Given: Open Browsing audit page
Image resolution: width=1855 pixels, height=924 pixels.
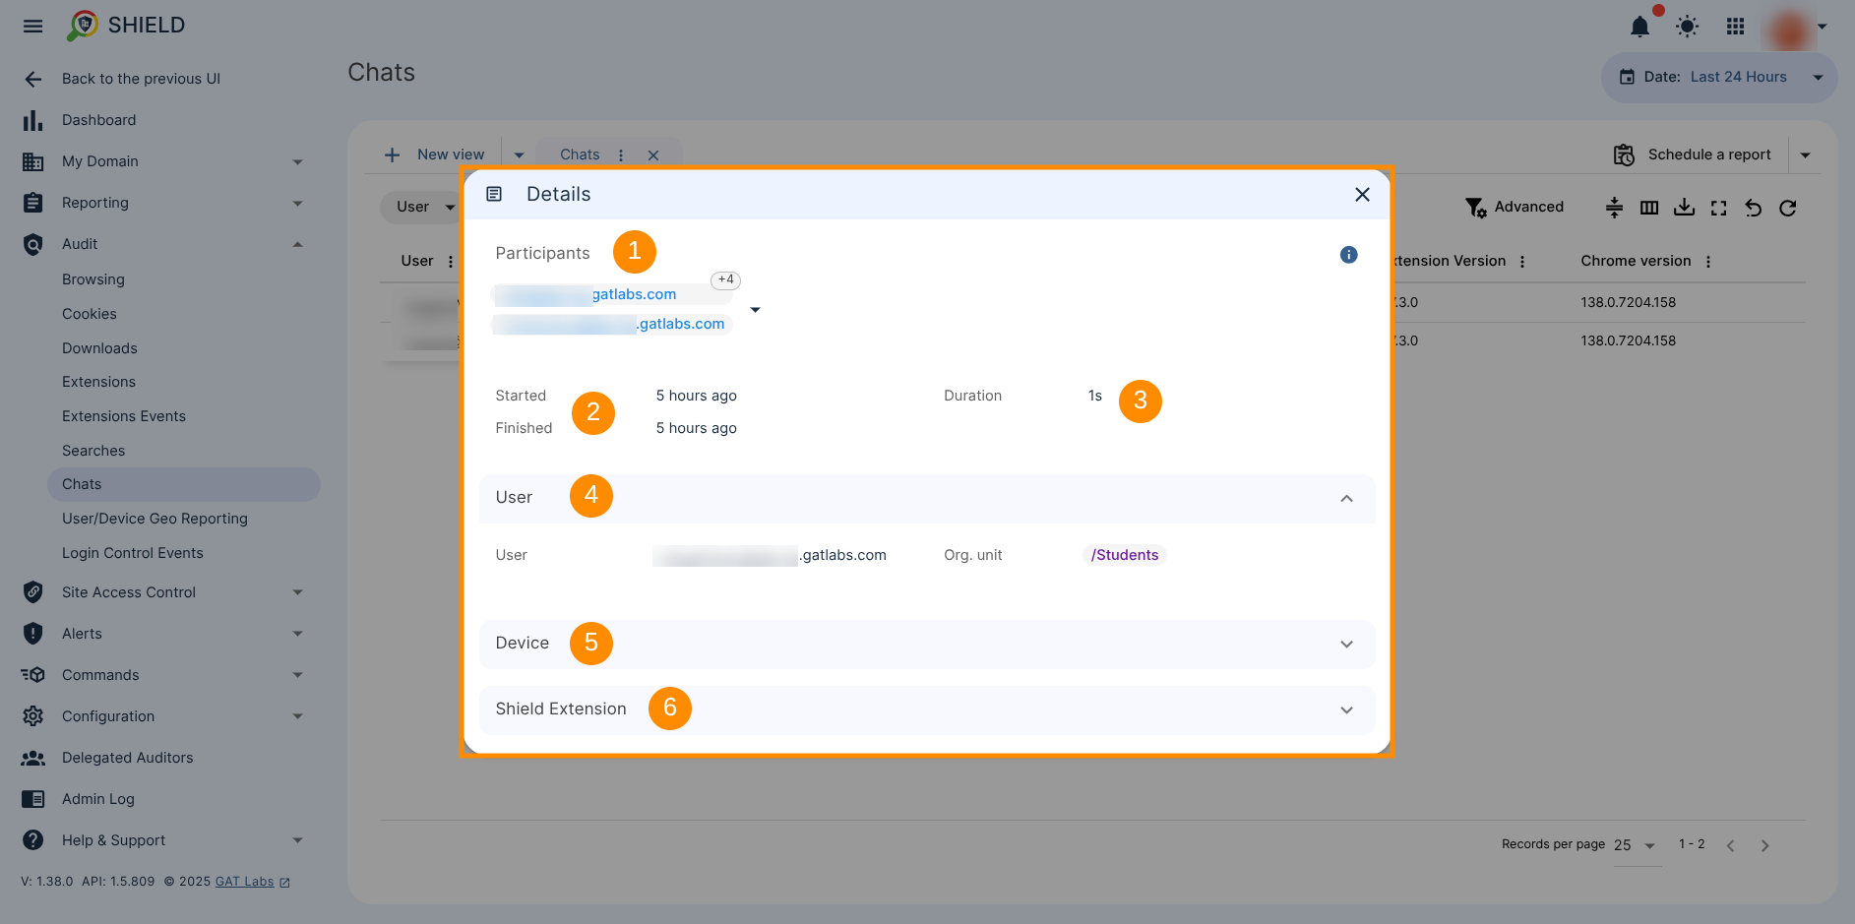Looking at the screenshot, I should [93, 279].
